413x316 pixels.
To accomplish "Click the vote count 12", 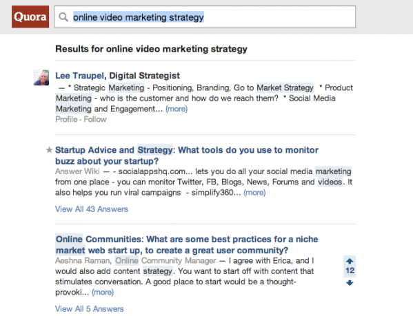I will [350, 271].
